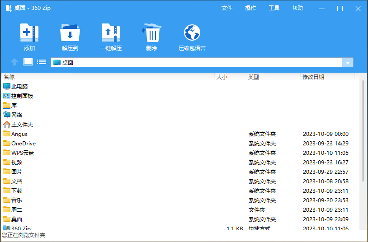The width and height of the screenshot is (368, 242).
Task: Click the 桌面 folder icon in list
Action: click(x=7, y=219)
